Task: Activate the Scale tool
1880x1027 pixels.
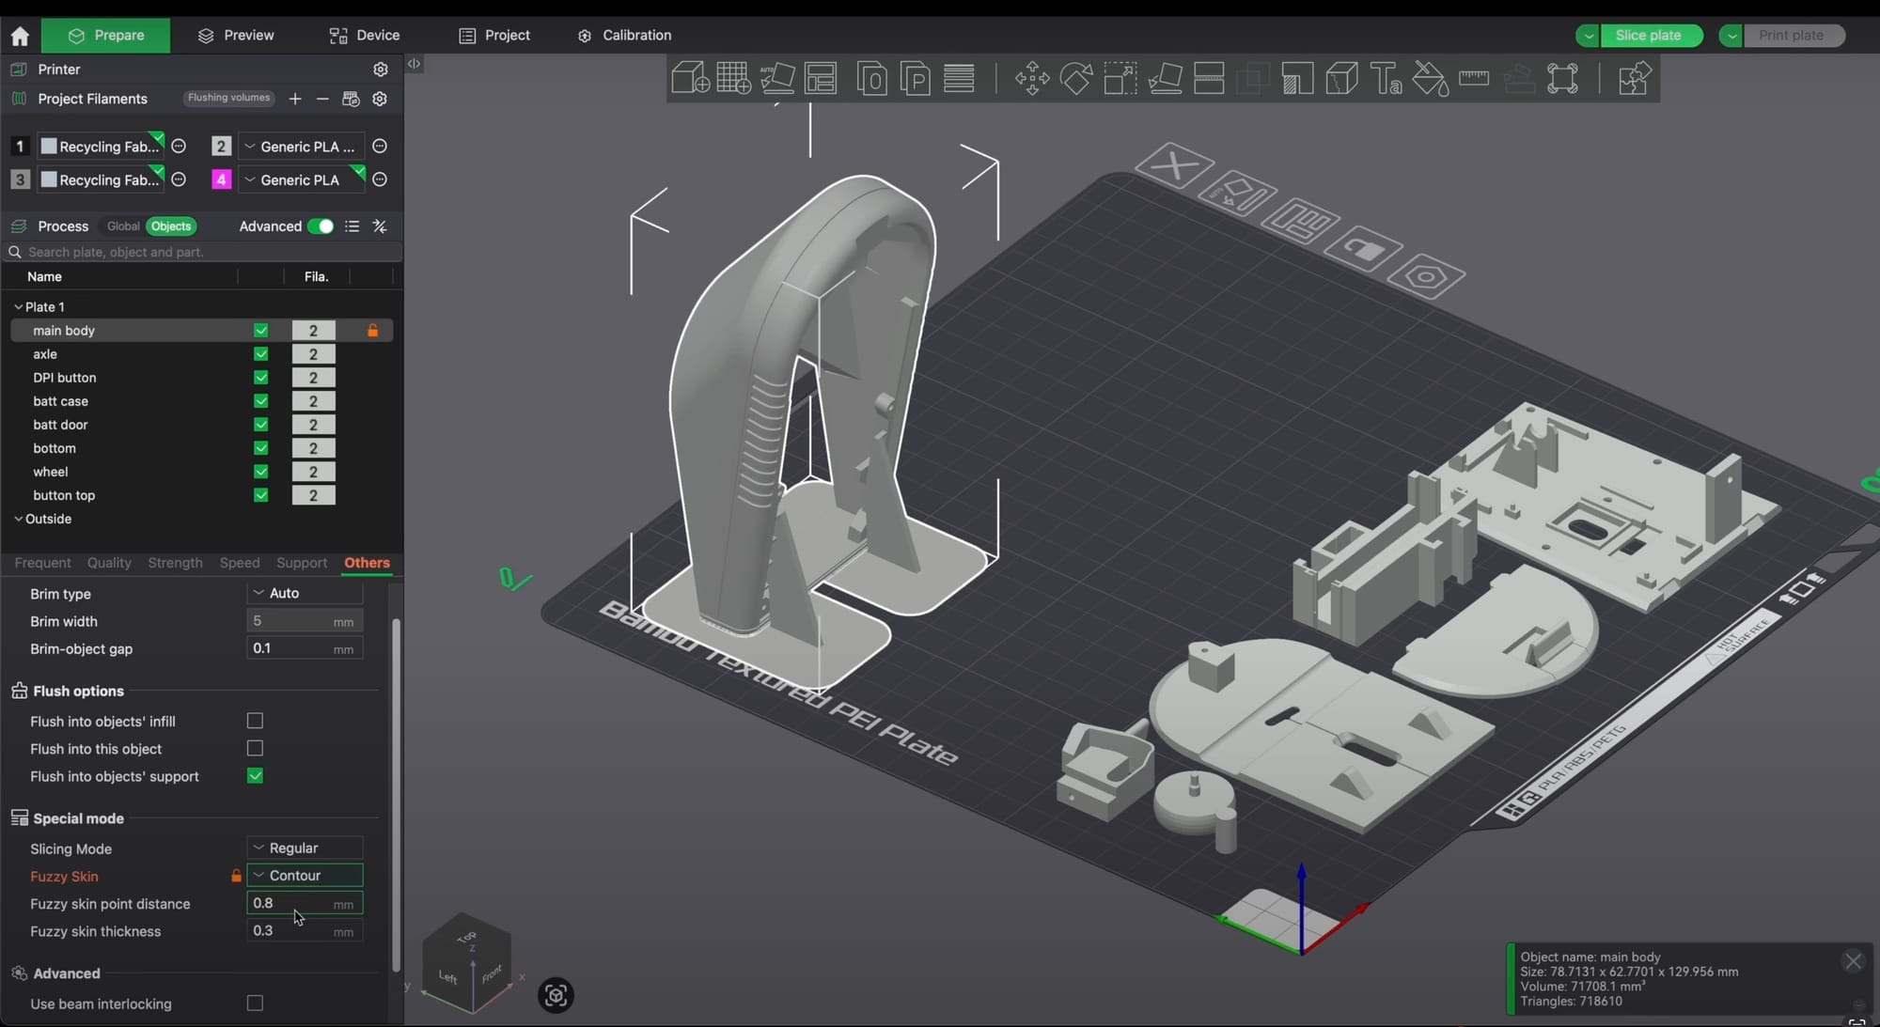Action: click(1119, 79)
